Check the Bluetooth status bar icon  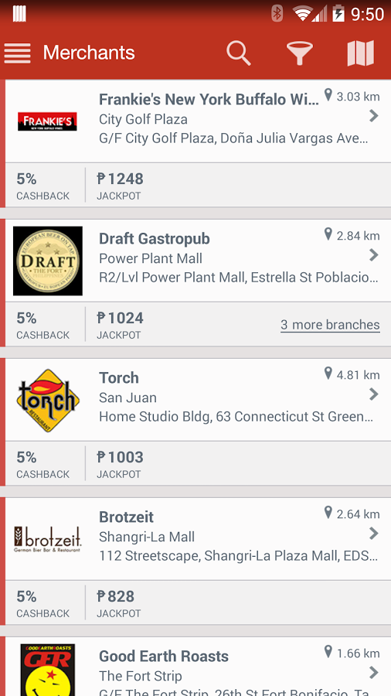277,14
